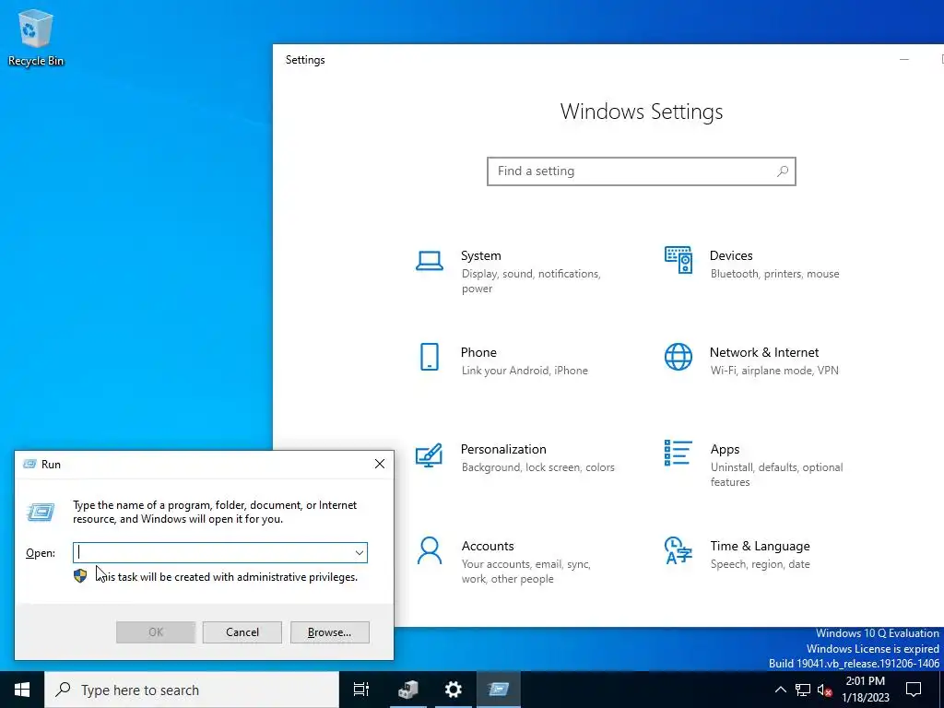Click the System heading in Settings
This screenshot has width=944, height=708.
pos(481,255)
